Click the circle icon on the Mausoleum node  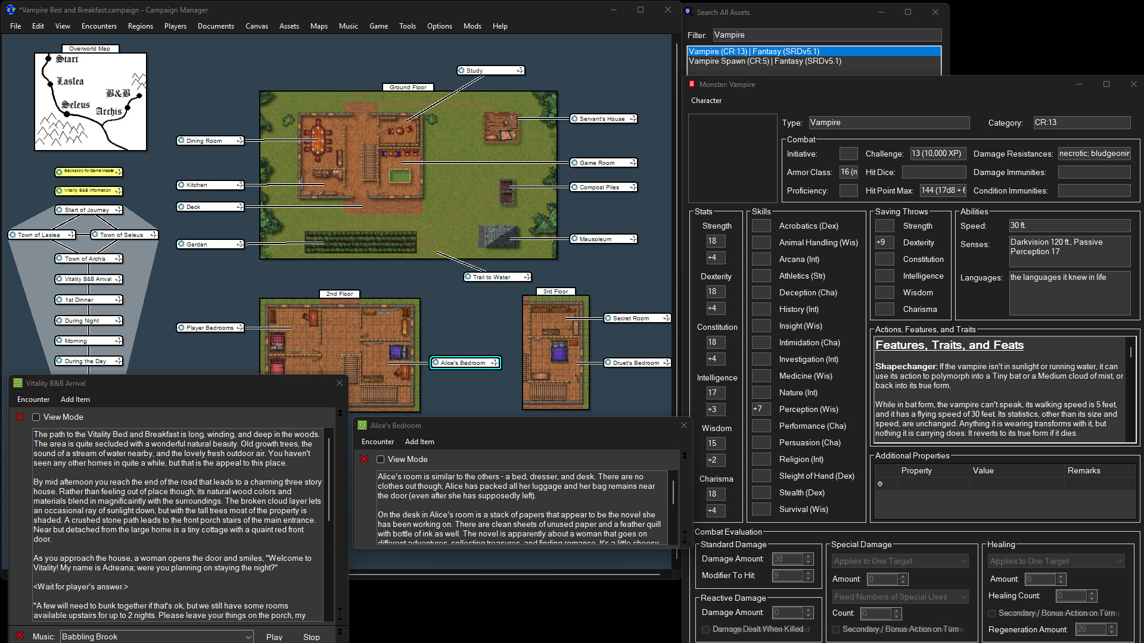point(573,239)
